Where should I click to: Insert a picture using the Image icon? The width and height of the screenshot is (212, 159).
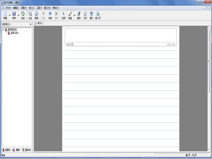click(x=91, y=15)
